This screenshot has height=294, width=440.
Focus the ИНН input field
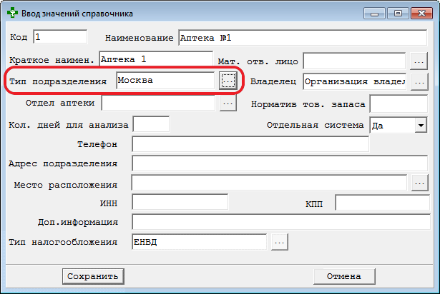180,202
